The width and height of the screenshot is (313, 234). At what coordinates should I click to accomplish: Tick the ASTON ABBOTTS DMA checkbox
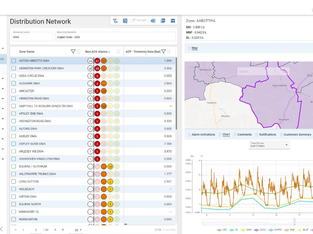(x=13, y=61)
